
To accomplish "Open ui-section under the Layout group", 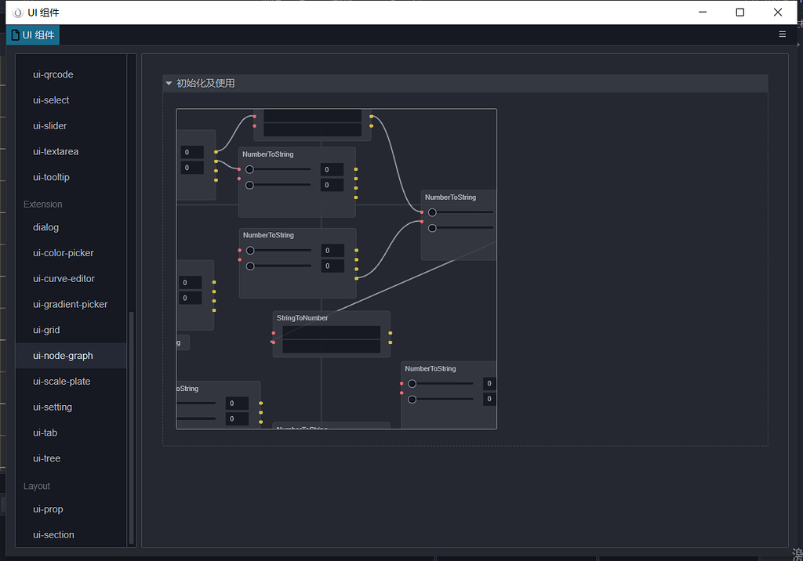I will pyautogui.click(x=53, y=534).
